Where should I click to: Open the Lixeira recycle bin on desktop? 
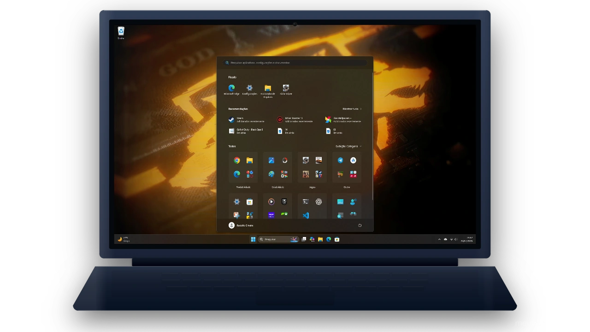pyautogui.click(x=121, y=33)
